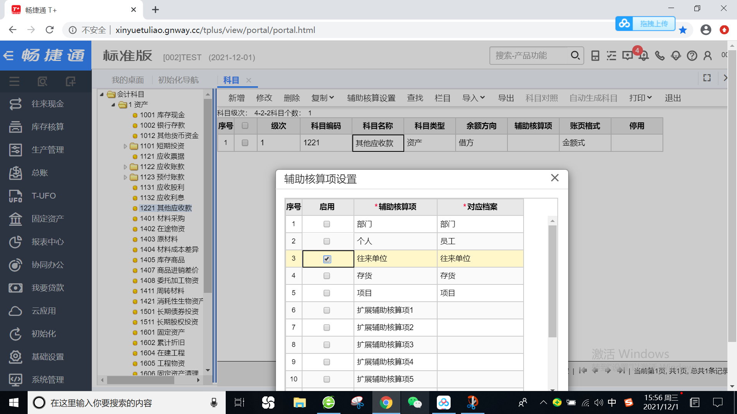Collapse the 会计科目 tree root
Screen dimensions: 737x414
[102, 94]
